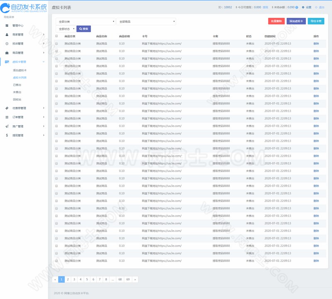This screenshot has height=299, width=332.
Task: Expand the 优惠券管理 menu chevron
Action: (x=44, y=108)
